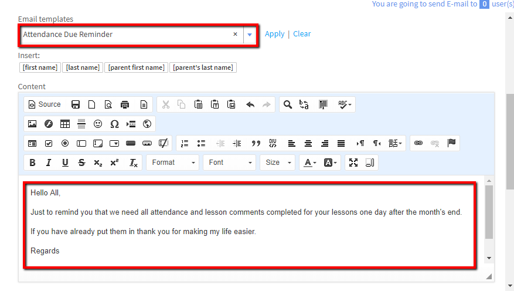The image size is (514, 291).
Task: Click the Paste clipboard icon
Action: tap(198, 104)
